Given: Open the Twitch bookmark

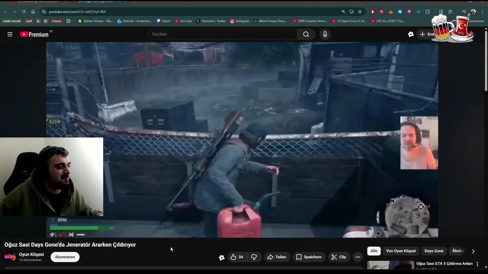Looking at the screenshot, I should point(163,21).
